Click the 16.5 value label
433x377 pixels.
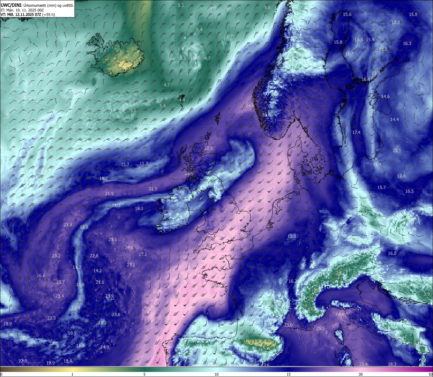[x=409, y=191]
